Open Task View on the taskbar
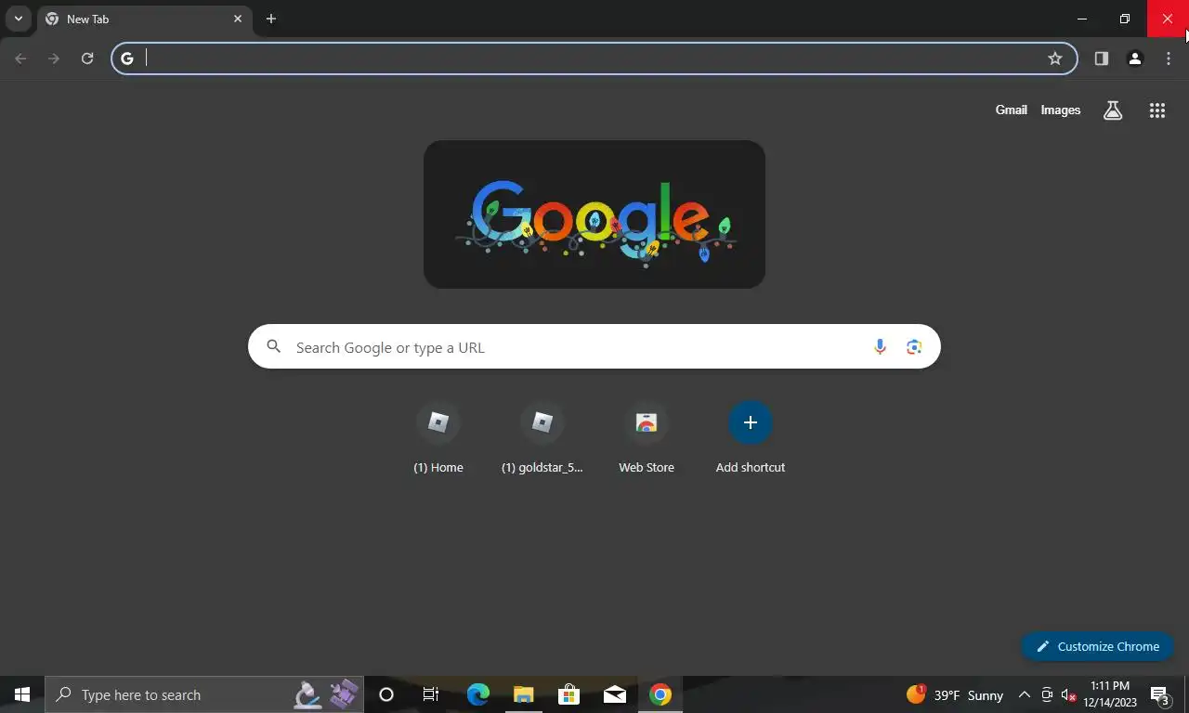This screenshot has width=1189, height=713. [x=431, y=694]
